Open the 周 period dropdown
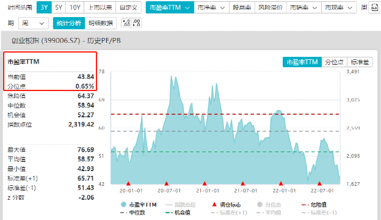This screenshot has height=220, width=381. [x=34, y=23]
